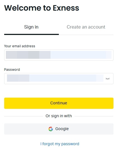Toggle password visibility eye icon
Viewport: 121px width, 155px height.
tap(108, 79)
